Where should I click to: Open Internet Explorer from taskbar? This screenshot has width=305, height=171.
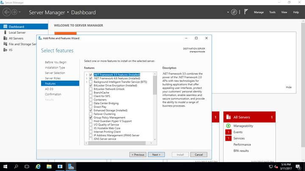[x=38, y=166]
